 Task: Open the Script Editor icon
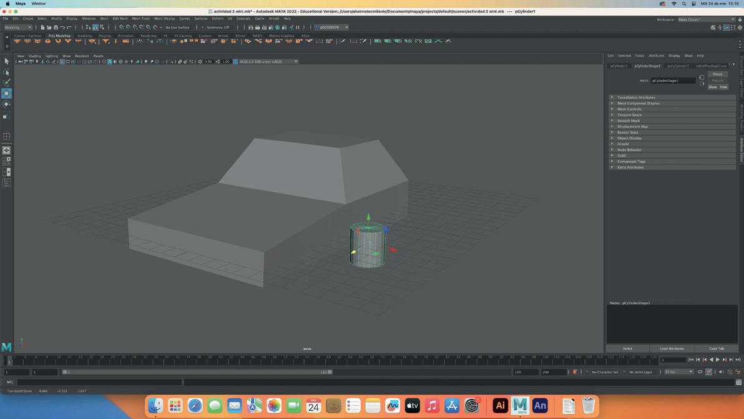pos(738,382)
